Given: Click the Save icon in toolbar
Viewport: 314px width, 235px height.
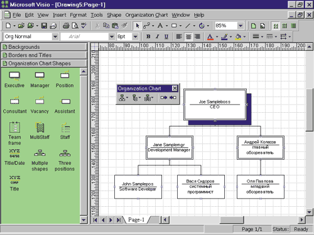Looking at the screenshot, I should [x=44, y=26].
